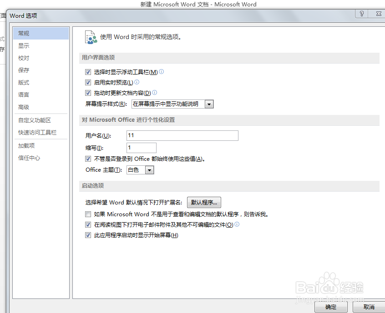385x313 pixels.
Task: Open 自定义功能区 settings
Action: 41,120
